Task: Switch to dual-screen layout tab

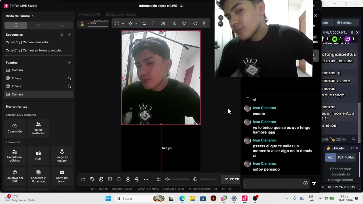Action: 61,25
